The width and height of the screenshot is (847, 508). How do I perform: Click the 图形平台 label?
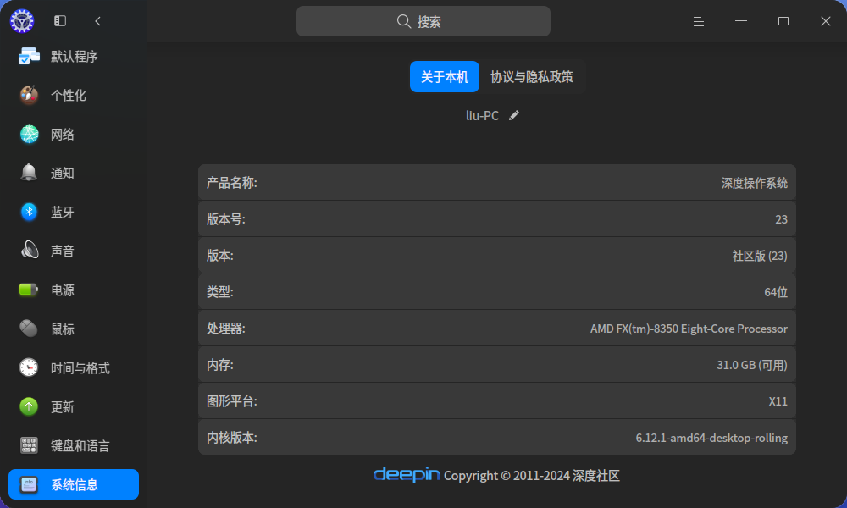click(232, 401)
